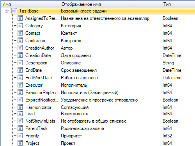
Task: Click the field icon beside CreationDate
Action: [x=20, y=55]
